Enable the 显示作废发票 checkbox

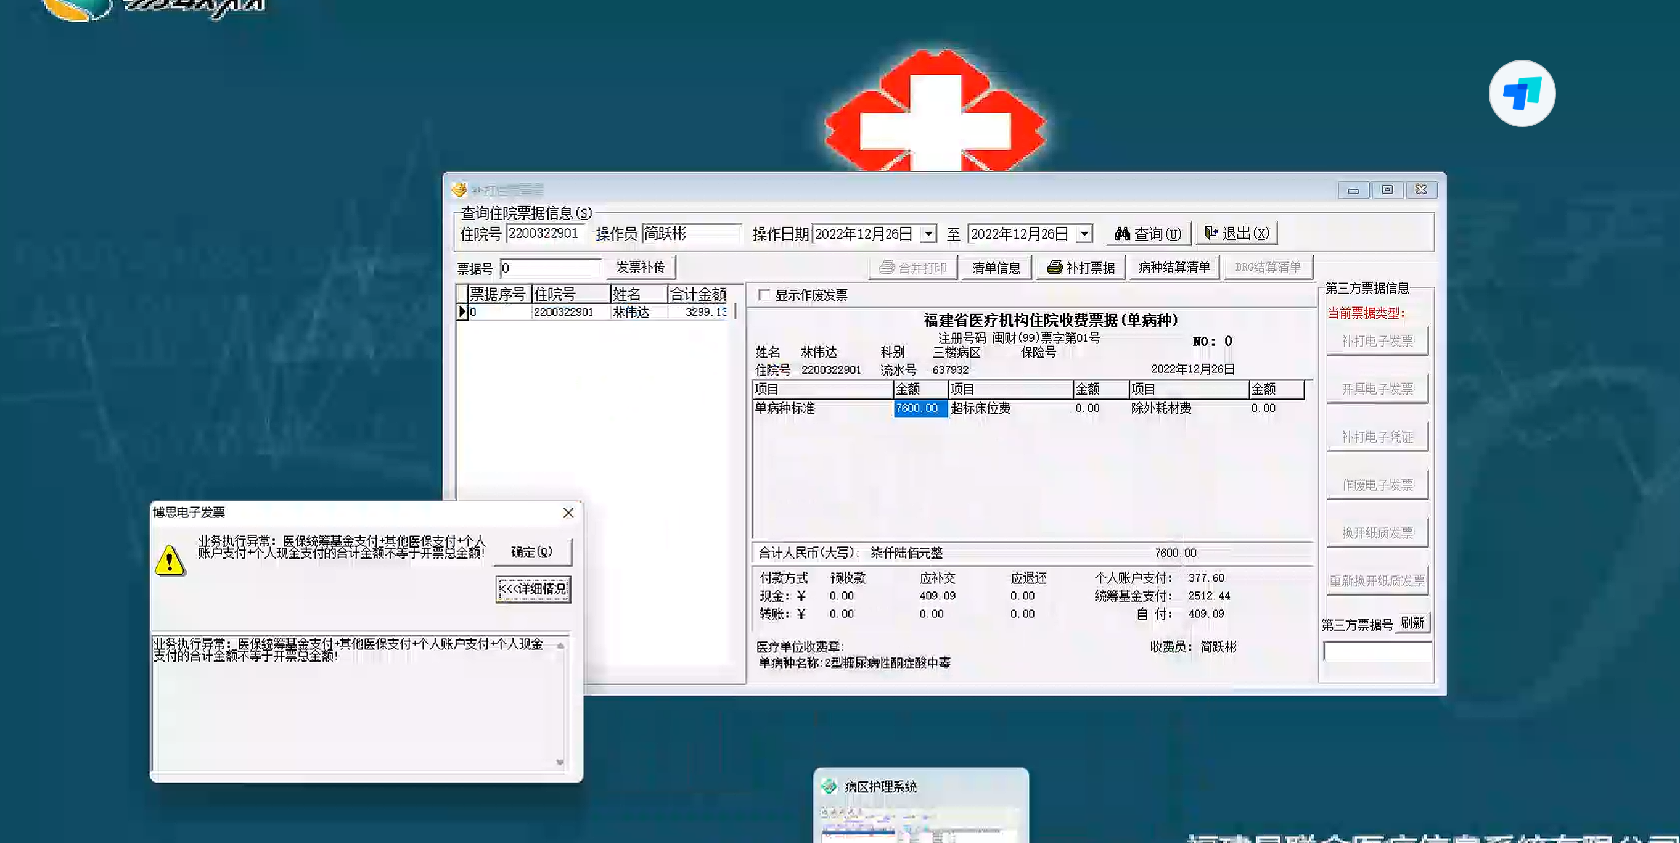tap(764, 295)
